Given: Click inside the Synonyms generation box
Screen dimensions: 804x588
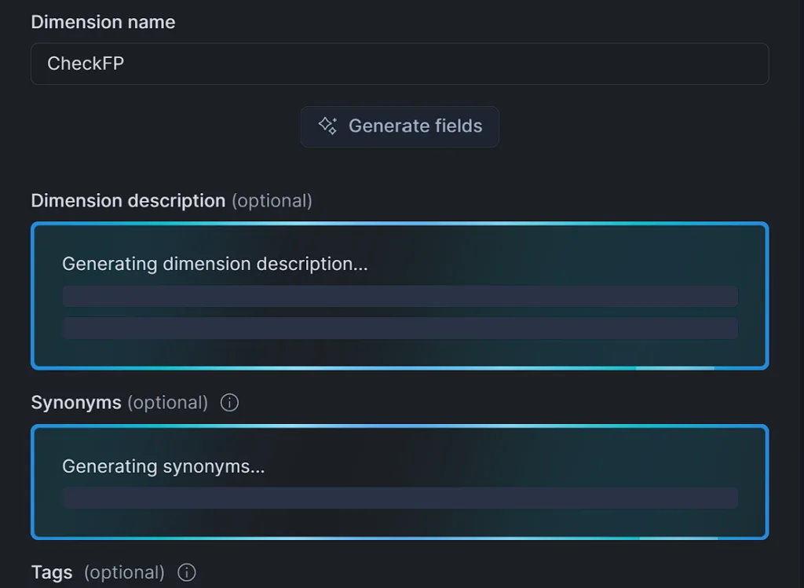Looking at the screenshot, I should 400,482.
